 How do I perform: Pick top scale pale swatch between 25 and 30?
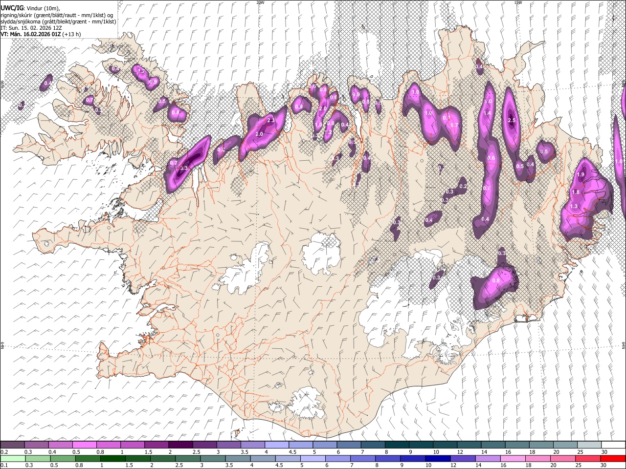pyautogui.click(x=589, y=445)
